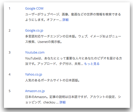Viewport: 133px width, 112px height.
Task: Click 詳細 after the Amazon checkou text
Action: 62,102
